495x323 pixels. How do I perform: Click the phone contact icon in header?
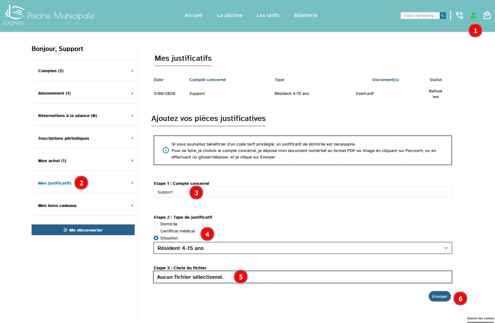(459, 15)
